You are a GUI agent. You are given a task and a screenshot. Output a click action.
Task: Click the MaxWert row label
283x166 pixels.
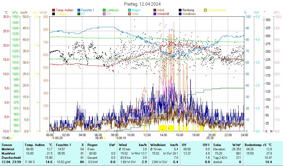click(x=7, y=153)
